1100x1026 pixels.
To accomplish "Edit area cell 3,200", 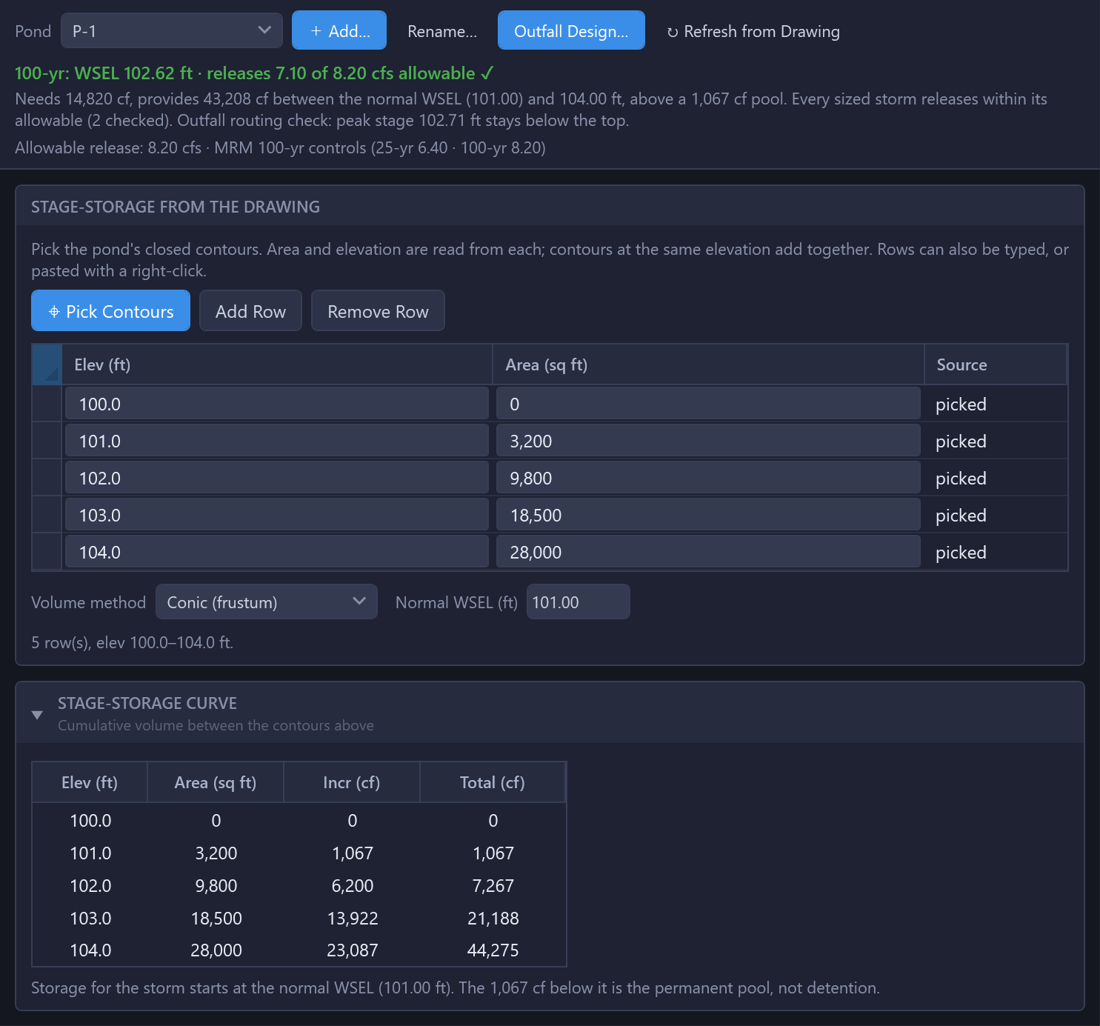I will (x=708, y=441).
